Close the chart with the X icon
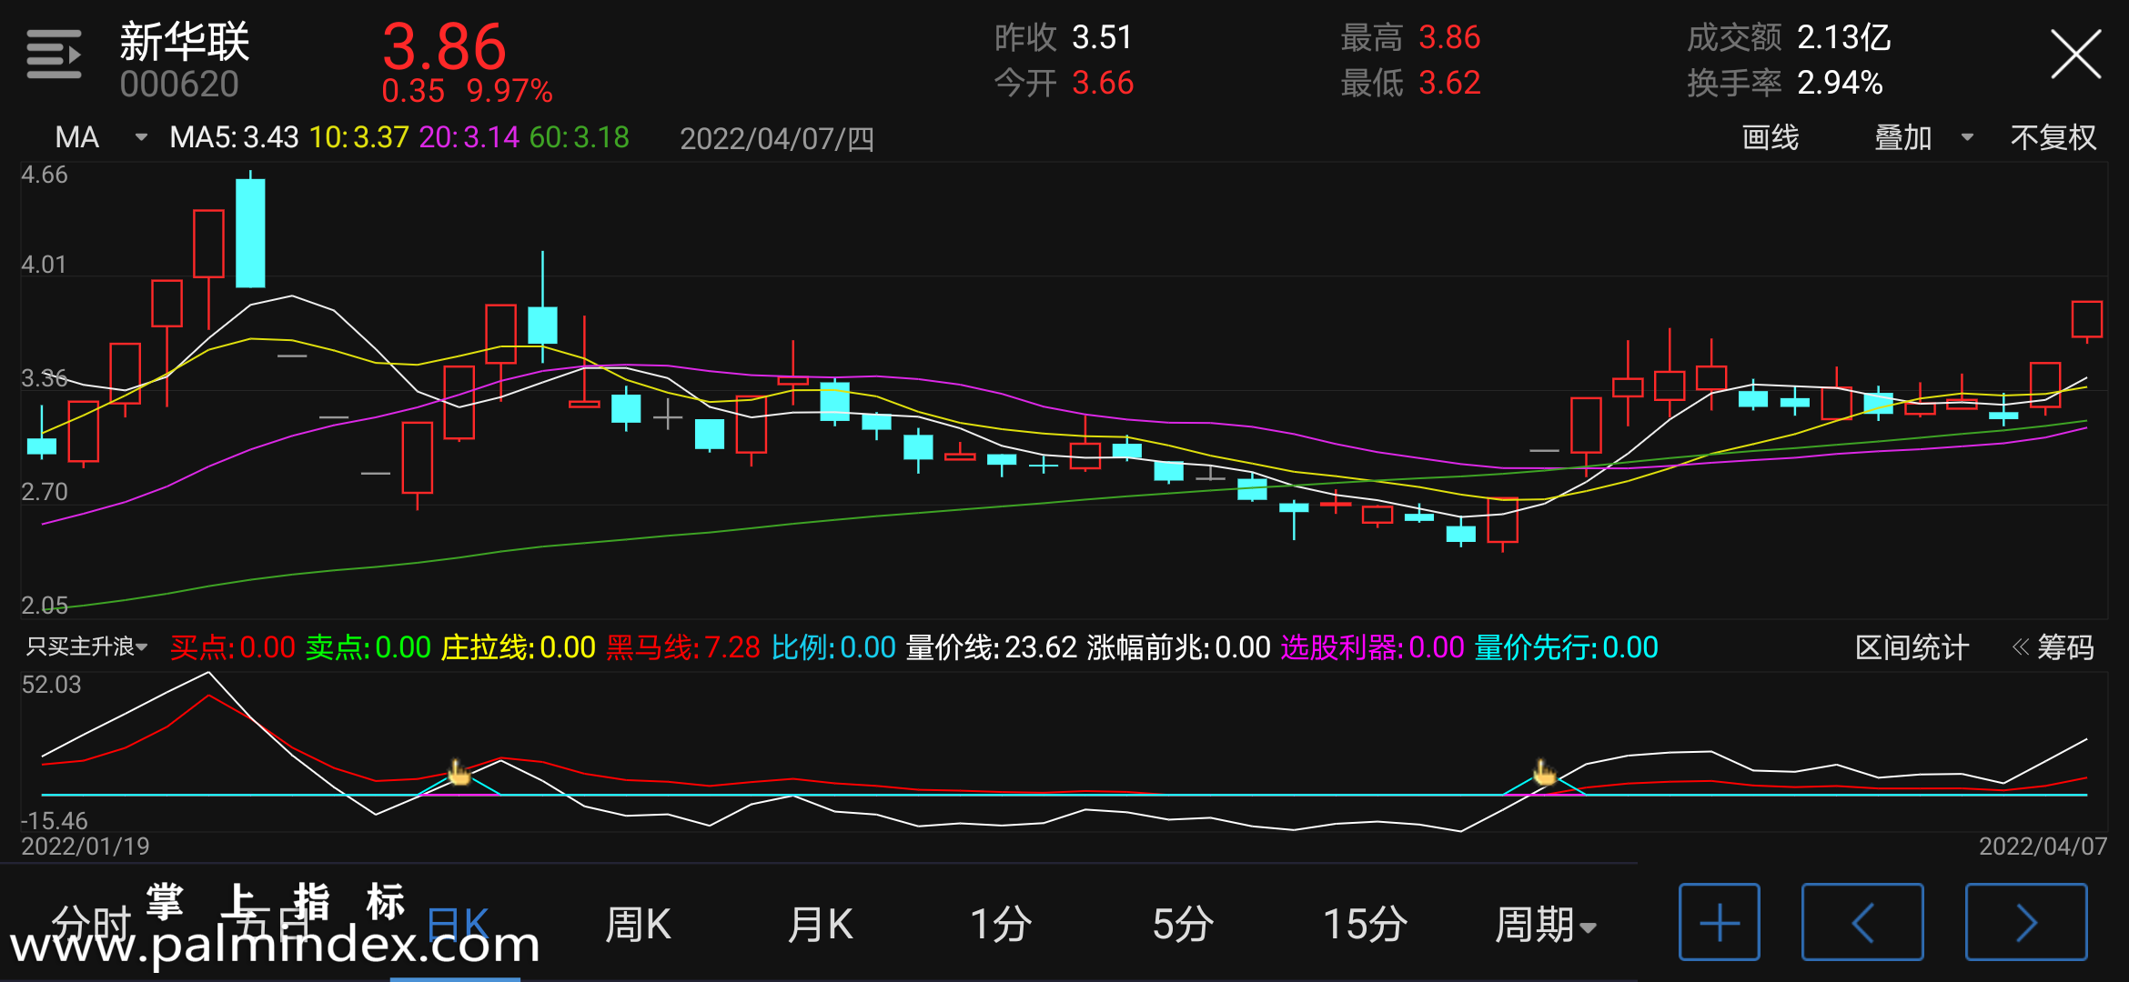Image resolution: width=2129 pixels, height=982 pixels. pyautogui.click(x=2075, y=55)
